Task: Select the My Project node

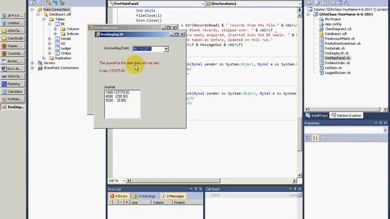Action: (x=333, y=19)
